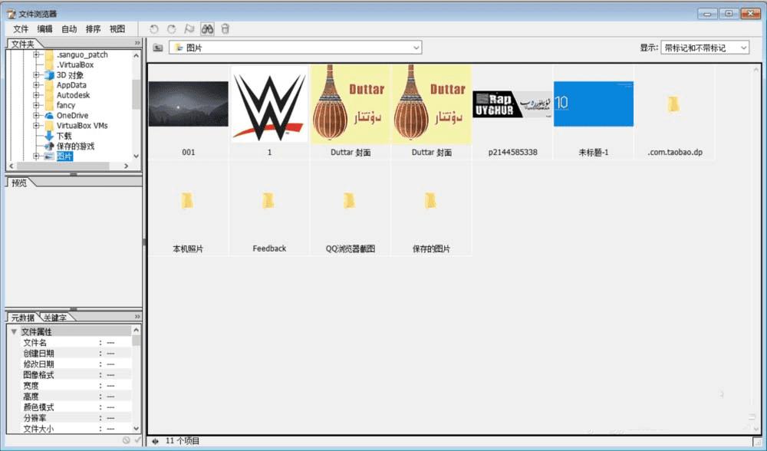The image size is (767, 451).
Task: Click the OneDrive cloud icon in the tree
Action: point(49,116)
